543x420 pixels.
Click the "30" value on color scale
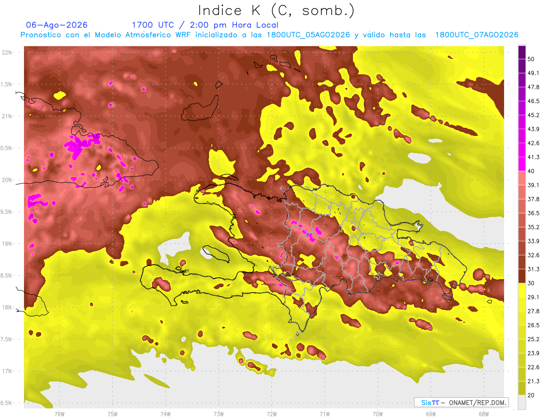coord(531,283)
